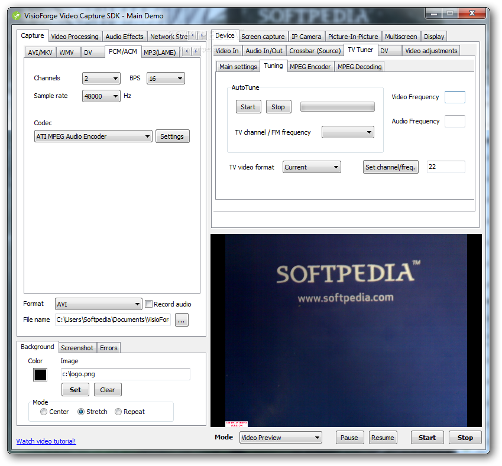The image size is (502, 466).
Task: Expand TV channel / FM frequency dropdown
Action: coord(348,132)
